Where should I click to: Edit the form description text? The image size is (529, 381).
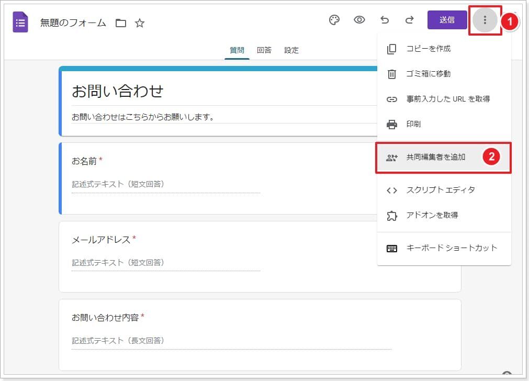click(x=143, y=117)
